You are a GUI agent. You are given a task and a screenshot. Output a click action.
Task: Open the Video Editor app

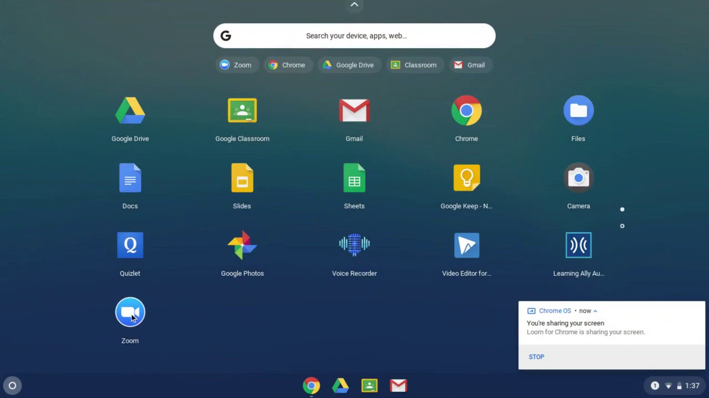pos(466,245)
